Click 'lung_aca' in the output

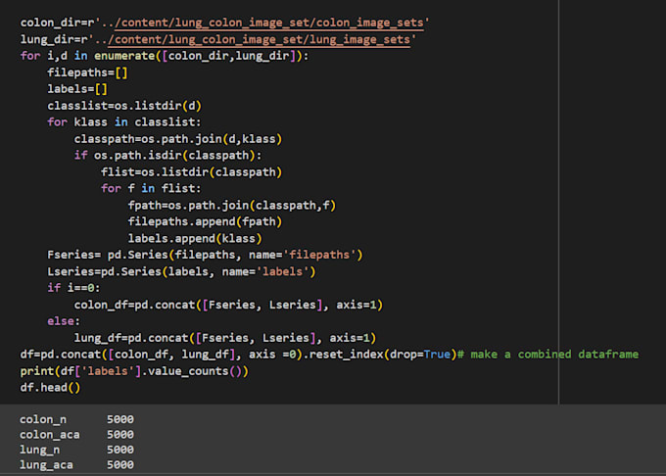tap(46, 465)
